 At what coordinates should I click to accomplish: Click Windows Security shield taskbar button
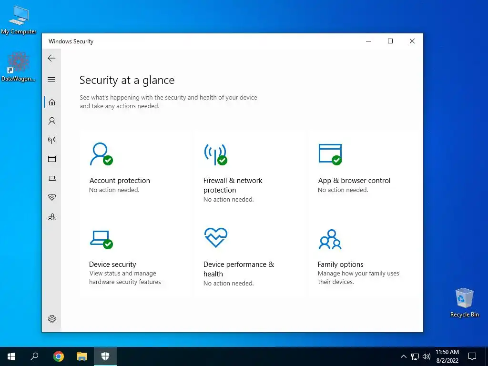pos(105,356)
